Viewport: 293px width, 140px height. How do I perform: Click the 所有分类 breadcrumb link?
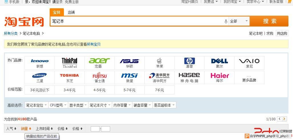click(11, 33)
